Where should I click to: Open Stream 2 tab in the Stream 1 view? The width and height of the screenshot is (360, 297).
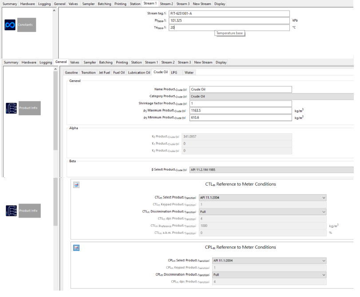click(x=166, y=4)
